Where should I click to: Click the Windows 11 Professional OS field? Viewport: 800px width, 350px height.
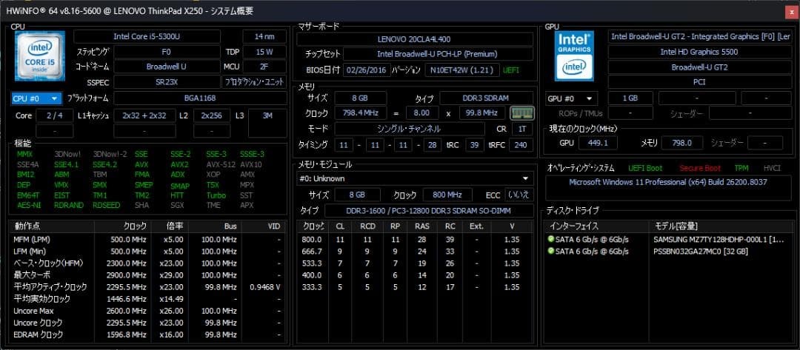(x=668, y=182)
